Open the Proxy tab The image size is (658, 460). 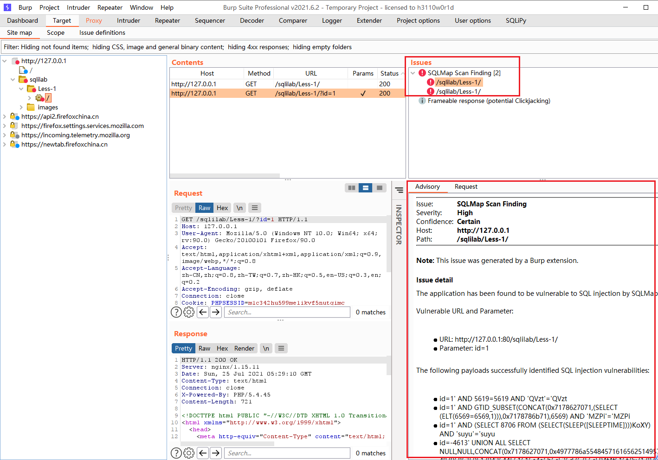(94, 20)
